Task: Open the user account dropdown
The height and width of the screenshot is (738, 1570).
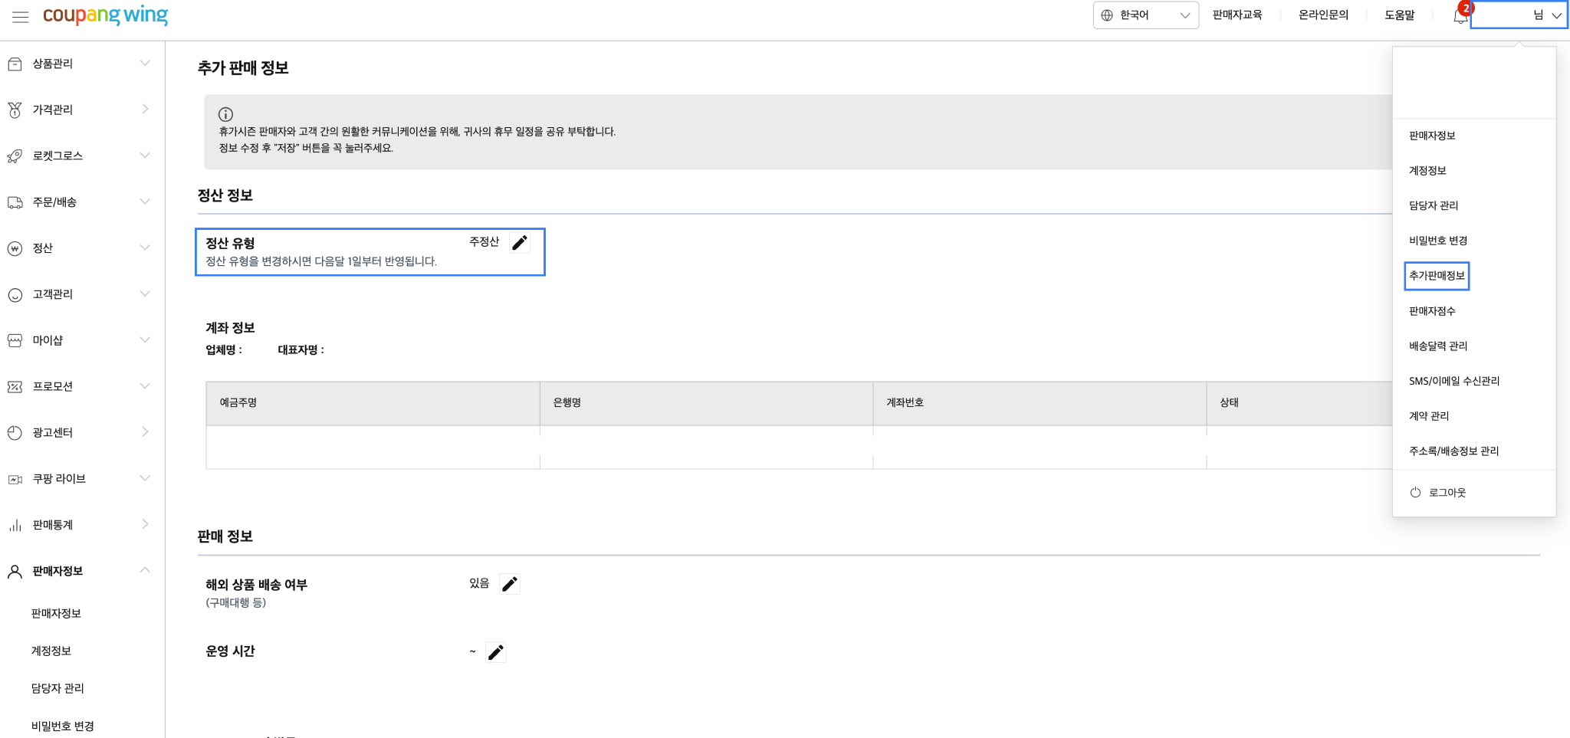Action: [x=1519, y=15]
